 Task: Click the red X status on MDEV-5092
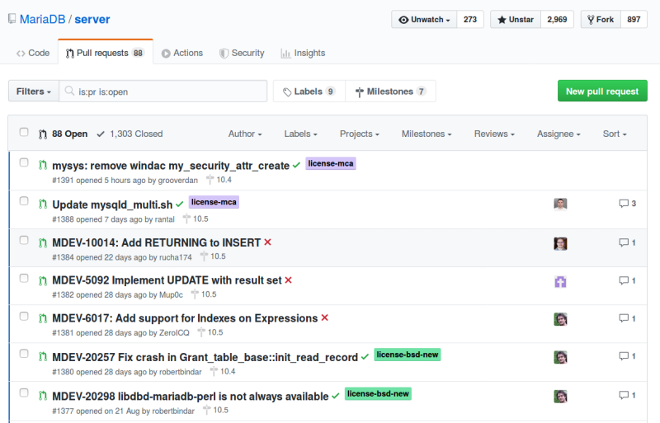(288, 280)
